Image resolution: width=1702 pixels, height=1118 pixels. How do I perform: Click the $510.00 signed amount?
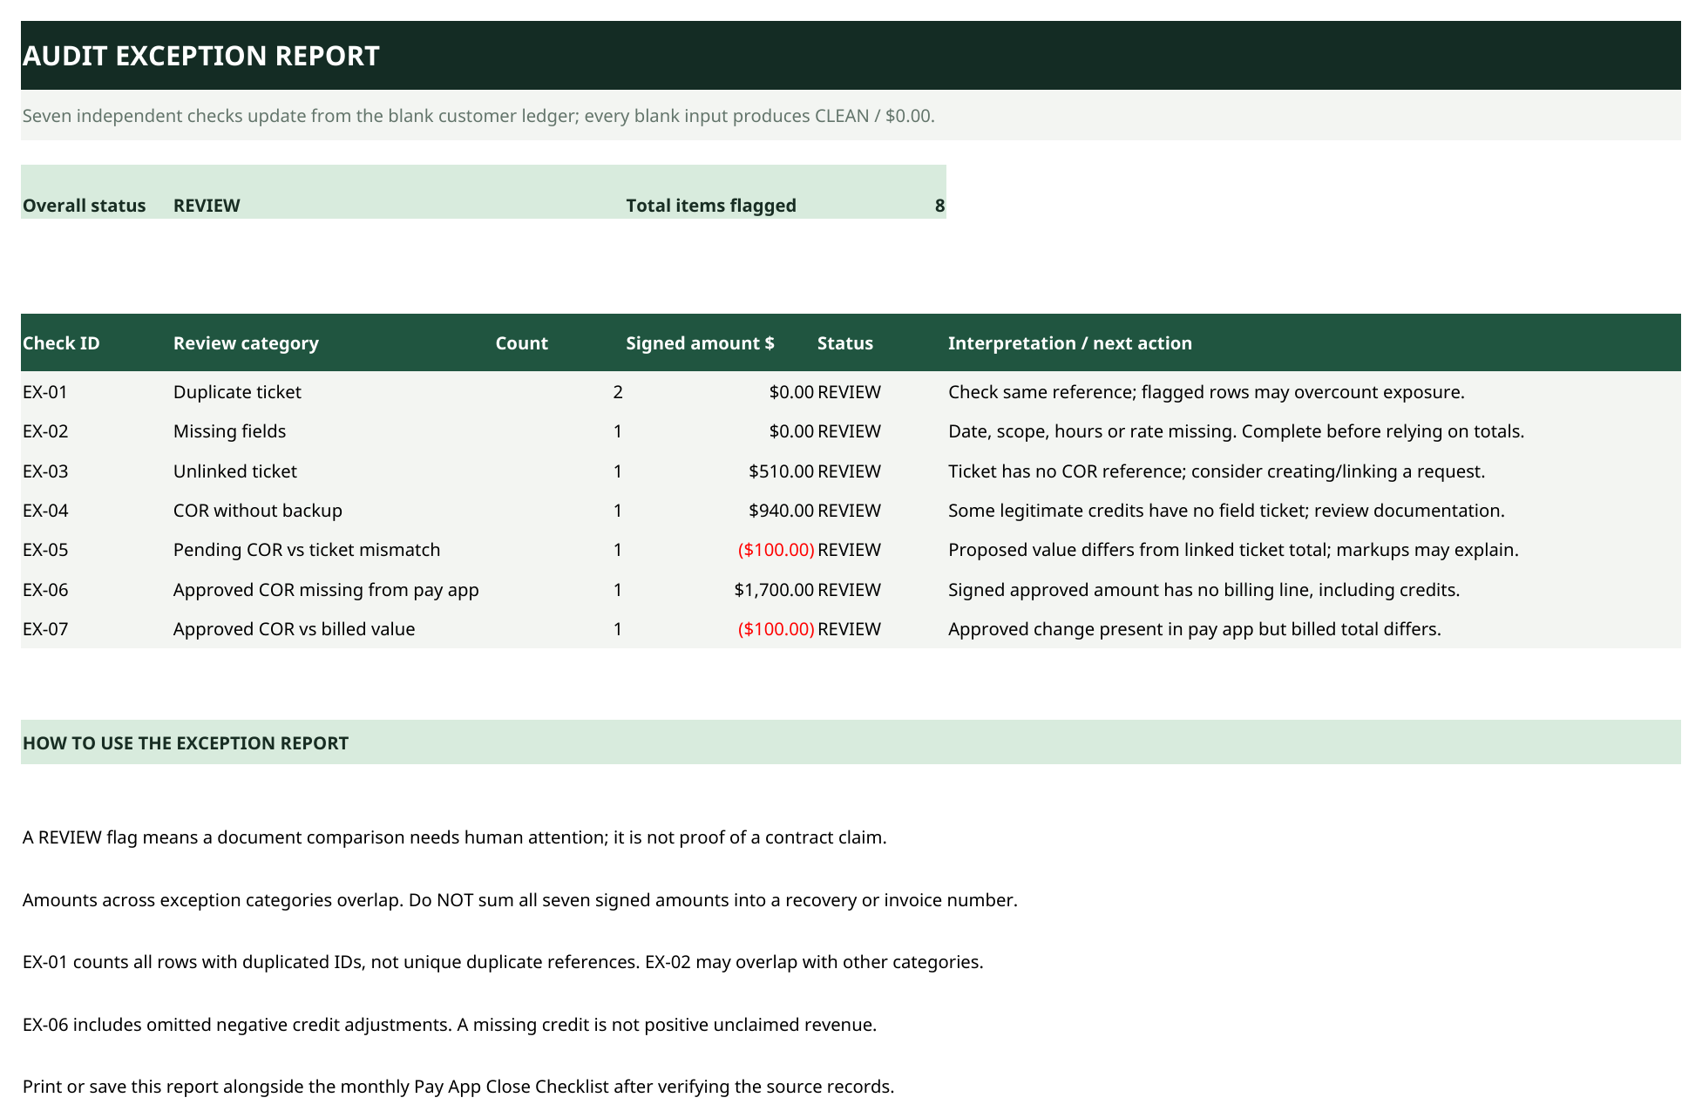tap(782, 471)
